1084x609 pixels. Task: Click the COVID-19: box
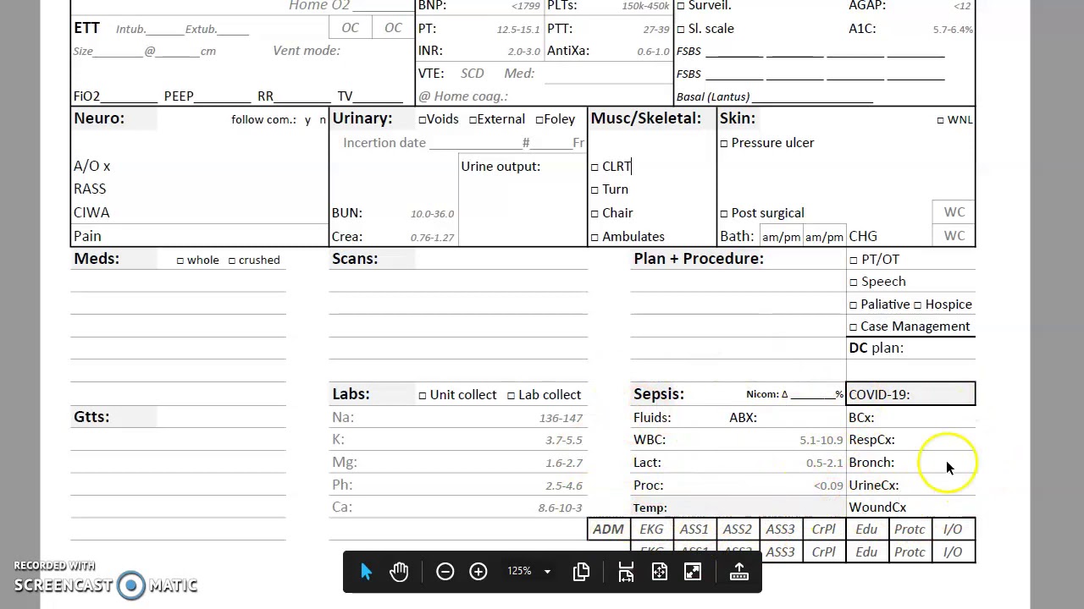[x=910, y=394]
